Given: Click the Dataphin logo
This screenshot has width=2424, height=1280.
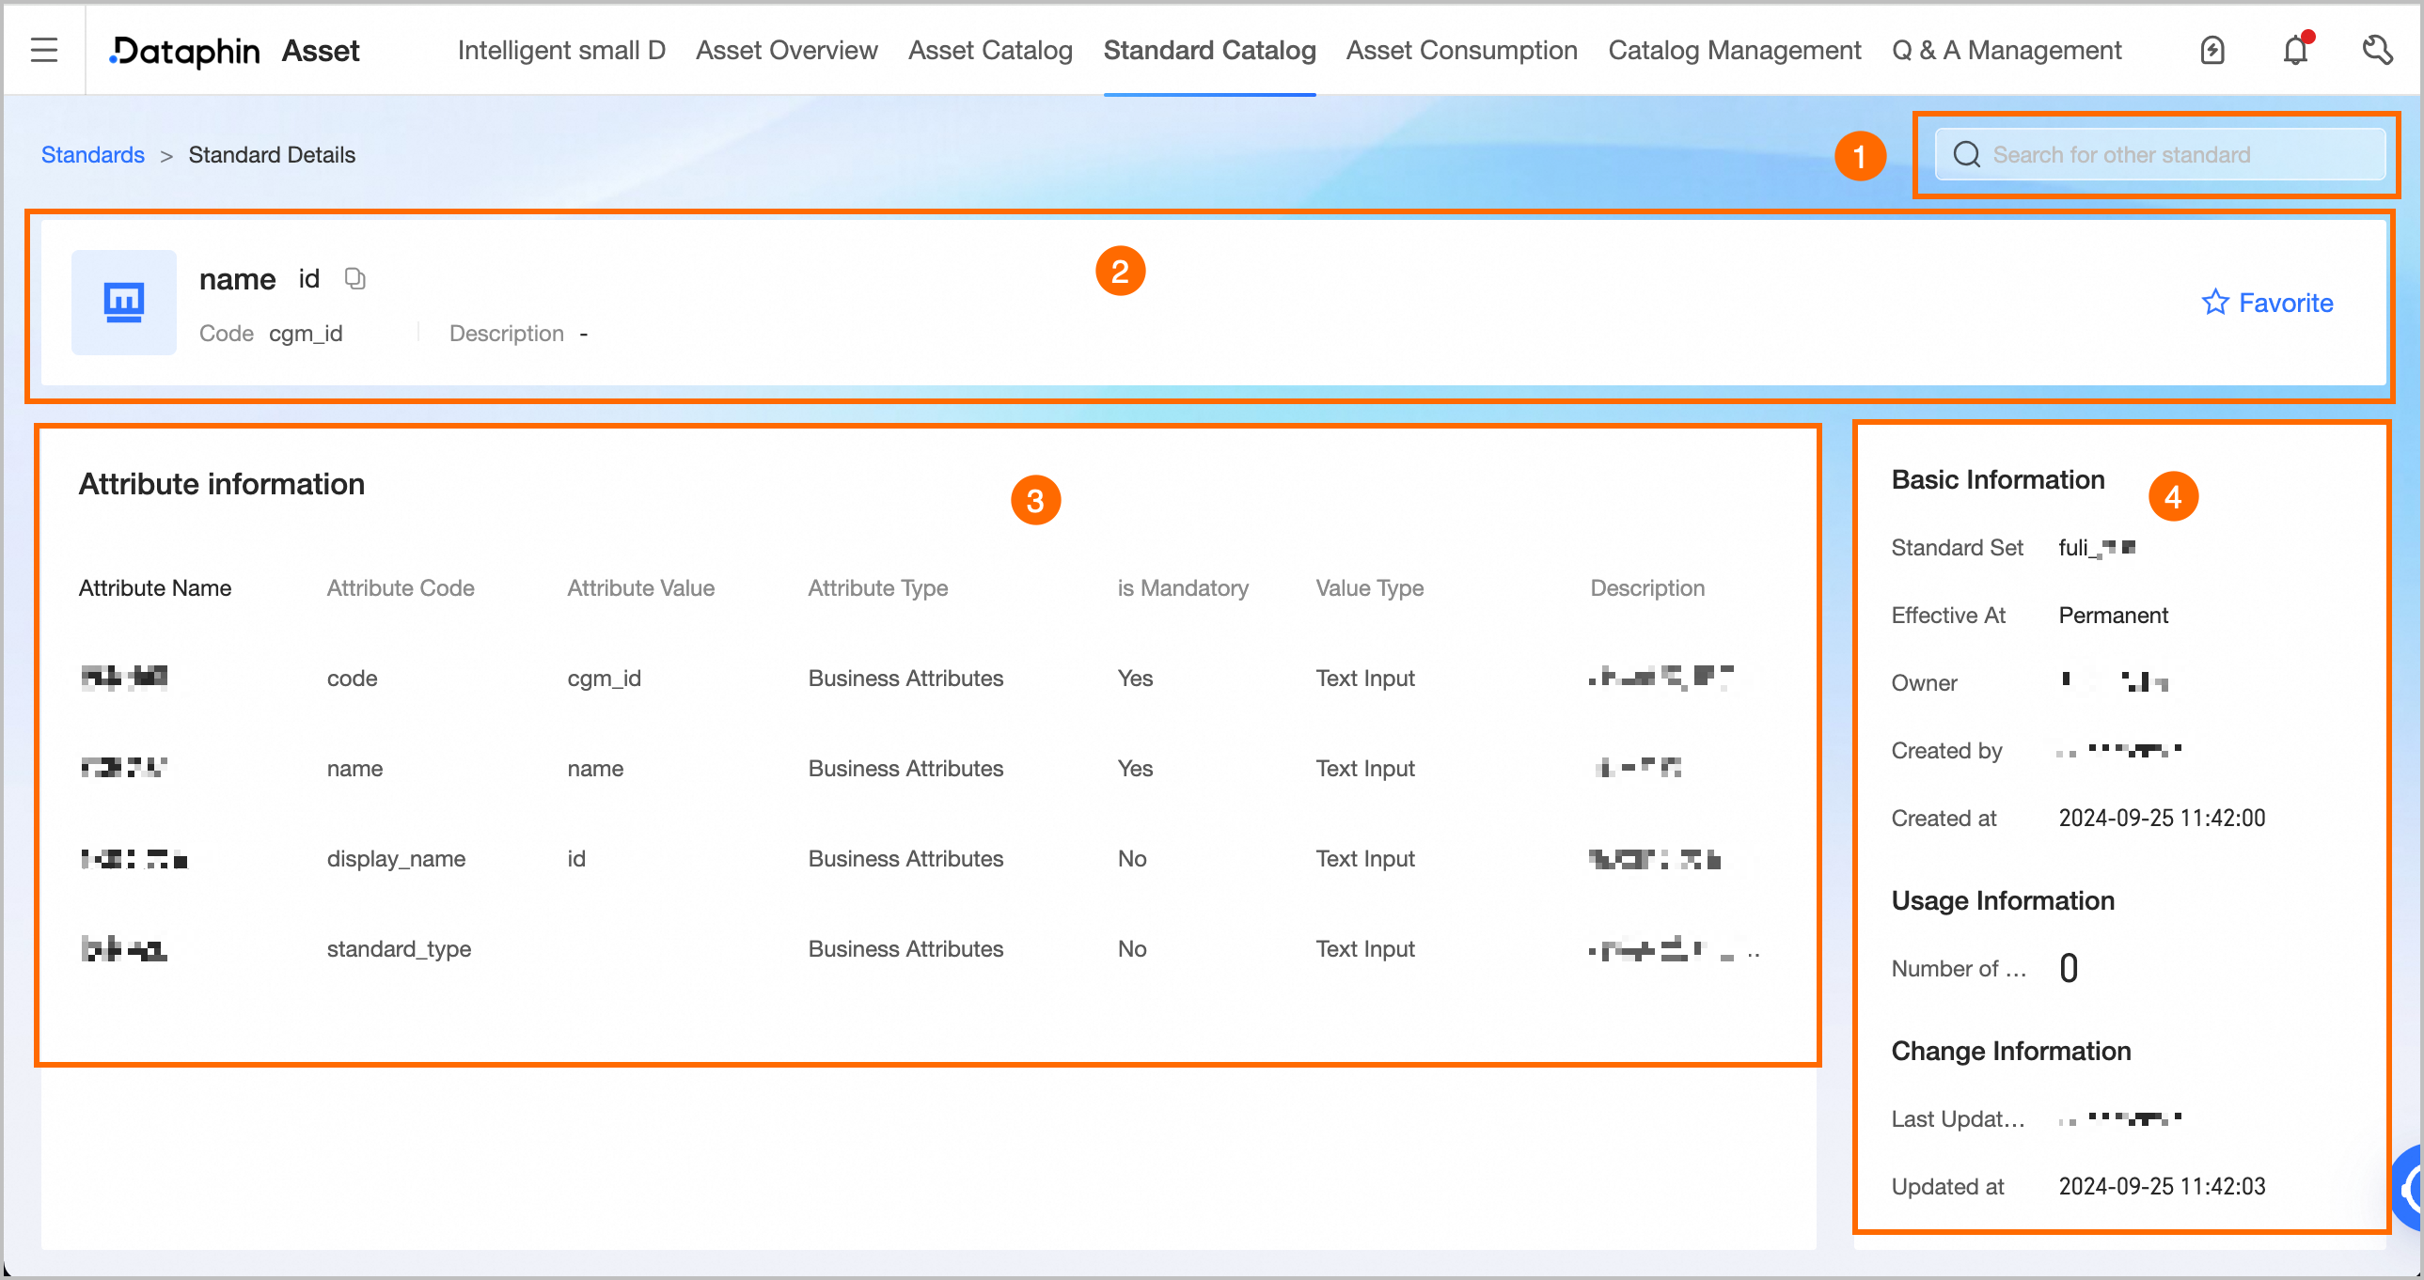Looking at the screenshot, I should (x=184, y=51).
